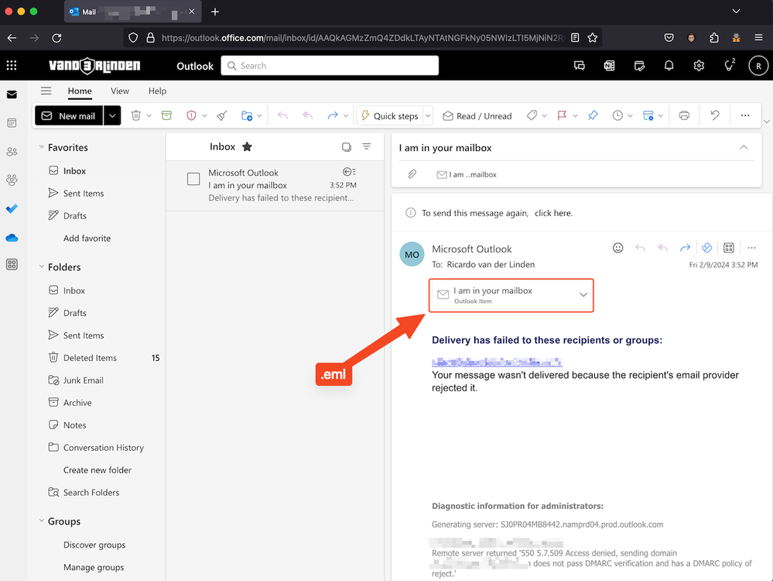Click the Delete trash icon in ribbon

click(x=136, y=115)
